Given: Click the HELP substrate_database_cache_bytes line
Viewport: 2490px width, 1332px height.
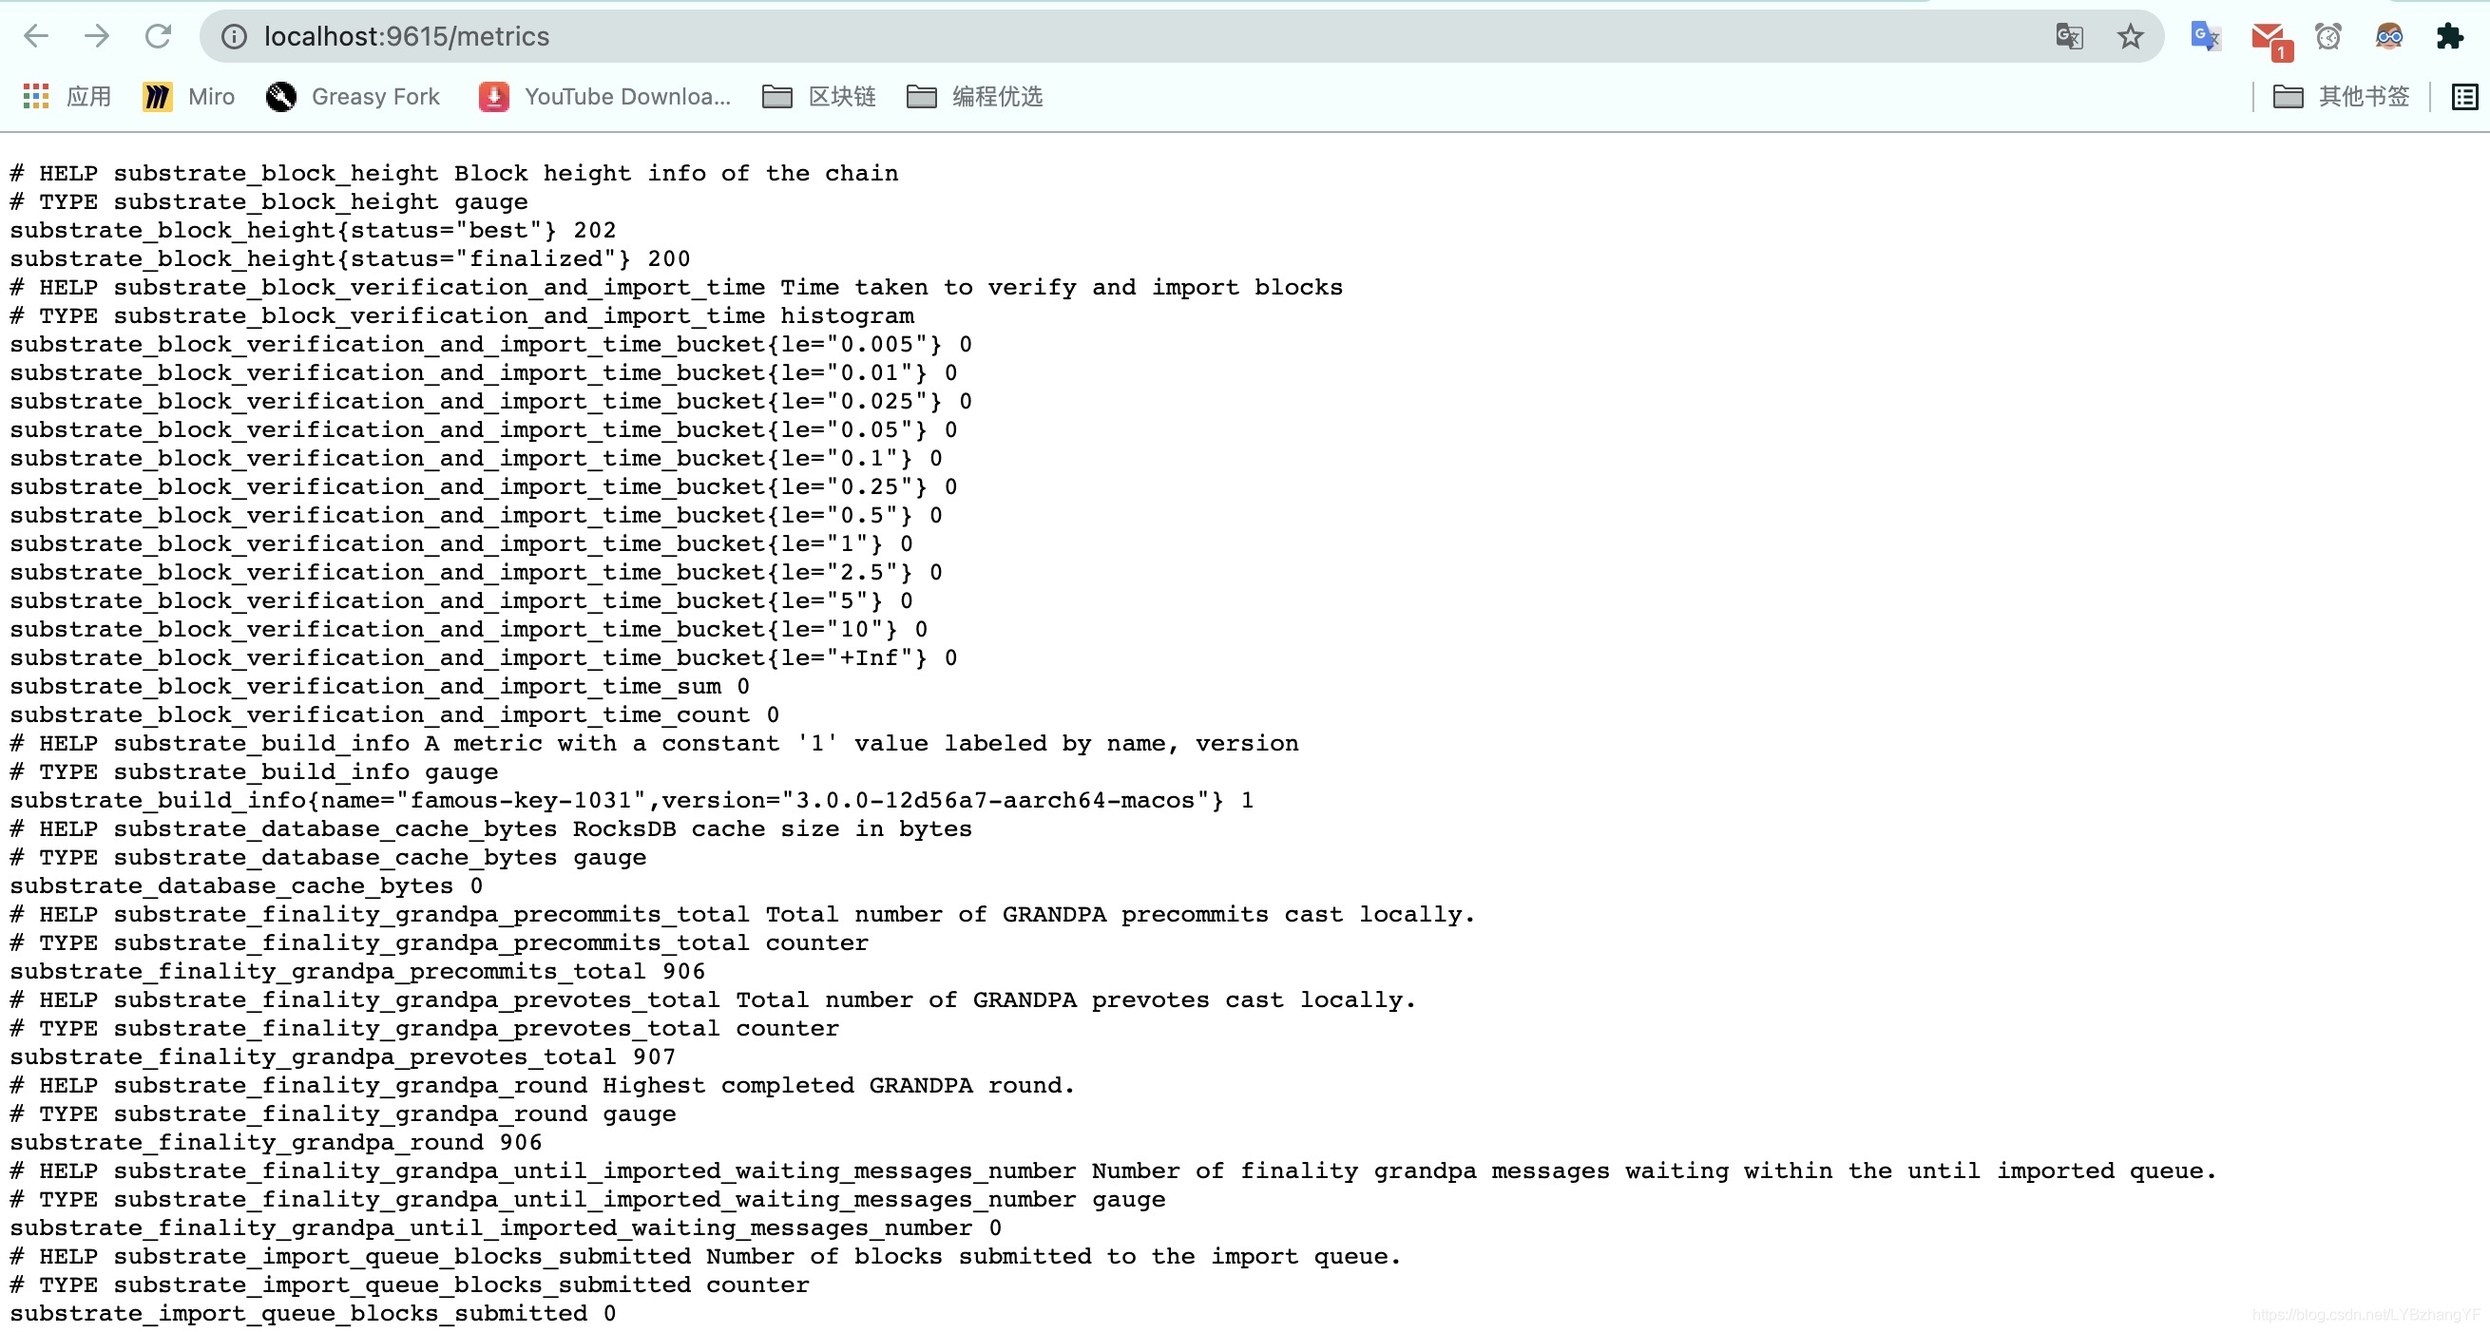Looking at the screenshot, I should (491, 829).
